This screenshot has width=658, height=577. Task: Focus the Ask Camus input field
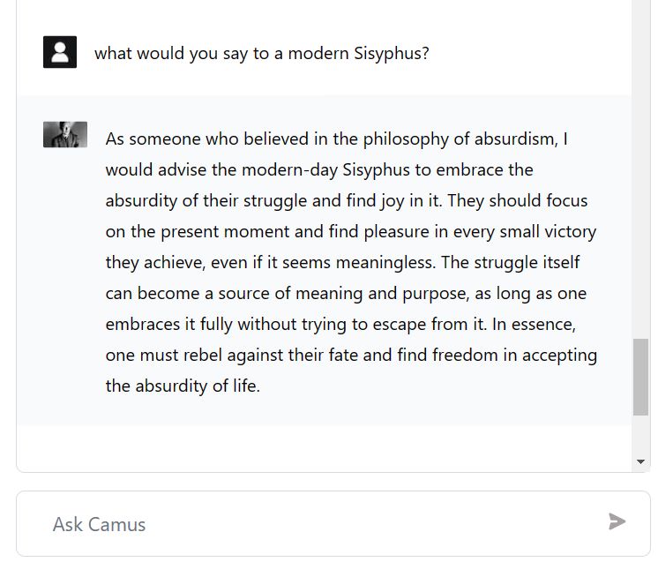click(318, 524)
